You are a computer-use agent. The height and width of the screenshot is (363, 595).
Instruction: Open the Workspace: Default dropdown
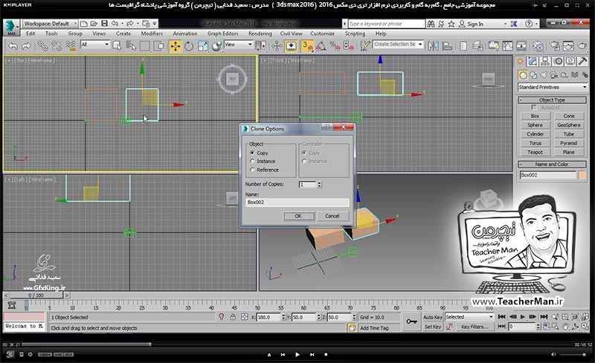50,24
